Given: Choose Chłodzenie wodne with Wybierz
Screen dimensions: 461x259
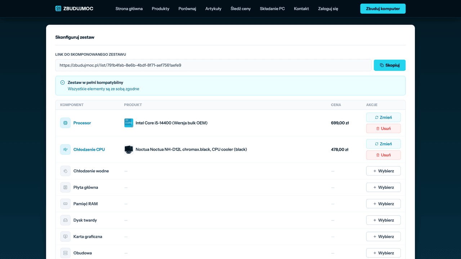Looking at the screenshot, I should 384,171.
